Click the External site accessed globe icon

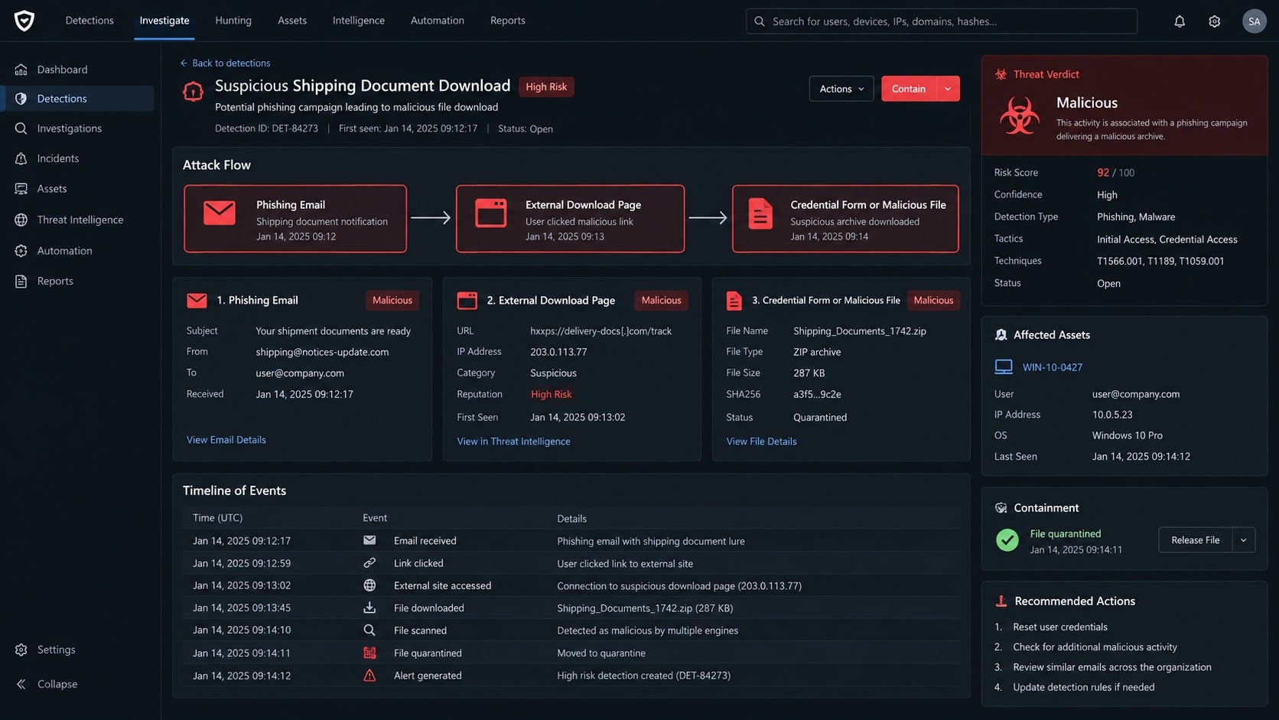369,585
